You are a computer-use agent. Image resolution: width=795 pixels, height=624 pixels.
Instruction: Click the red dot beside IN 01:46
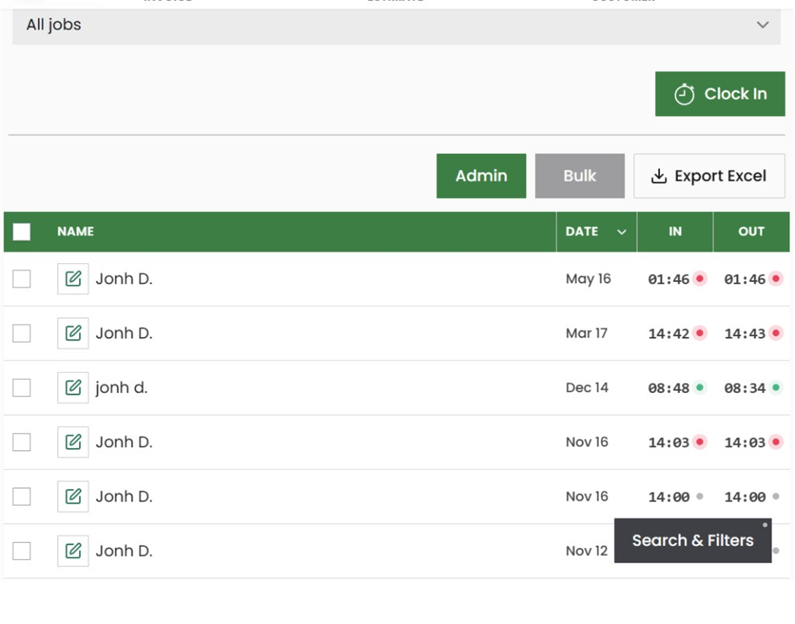click(x=700, y=278)
